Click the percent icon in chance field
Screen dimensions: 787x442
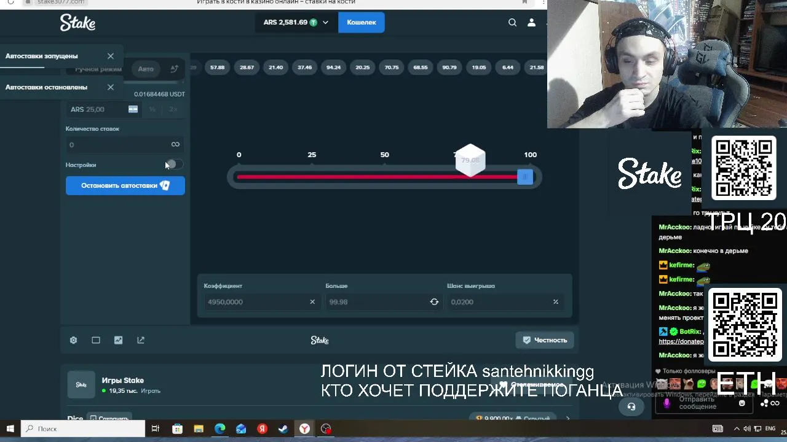[555, 301]
